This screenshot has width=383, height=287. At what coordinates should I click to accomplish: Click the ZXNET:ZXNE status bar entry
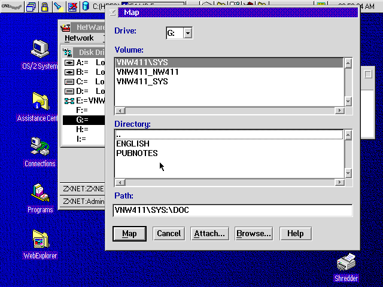[83, 189]
